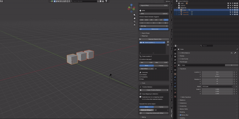The width and height of the screenshot is (239, 119).
Task: Open Smoke Studio sidebar tab
Action: [172, 25]
